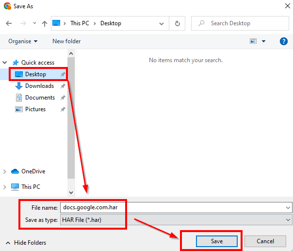Viewport: 293px width, 251px height.
Task: Click the search magnifier icon
Action: [201, 23]
